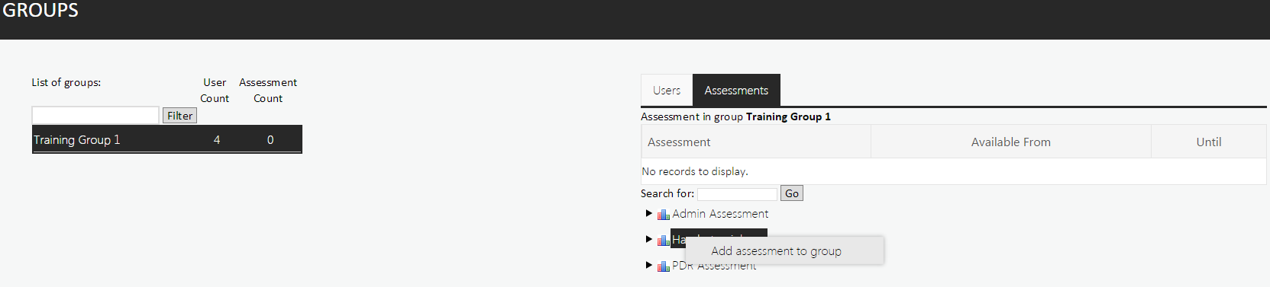Viewport: 1270px width, 287px height.
Task: Open the Assessments tab
Action: [x=736, y=90]
